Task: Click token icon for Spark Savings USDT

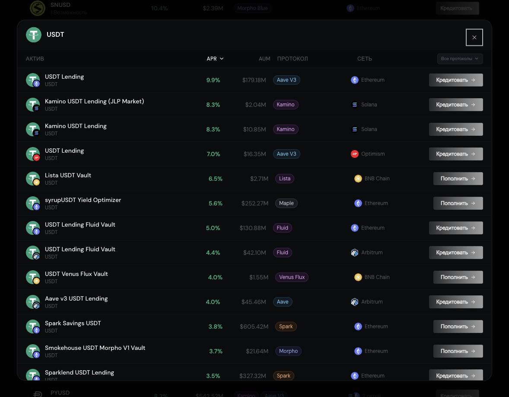Action: tap(33, 327)
